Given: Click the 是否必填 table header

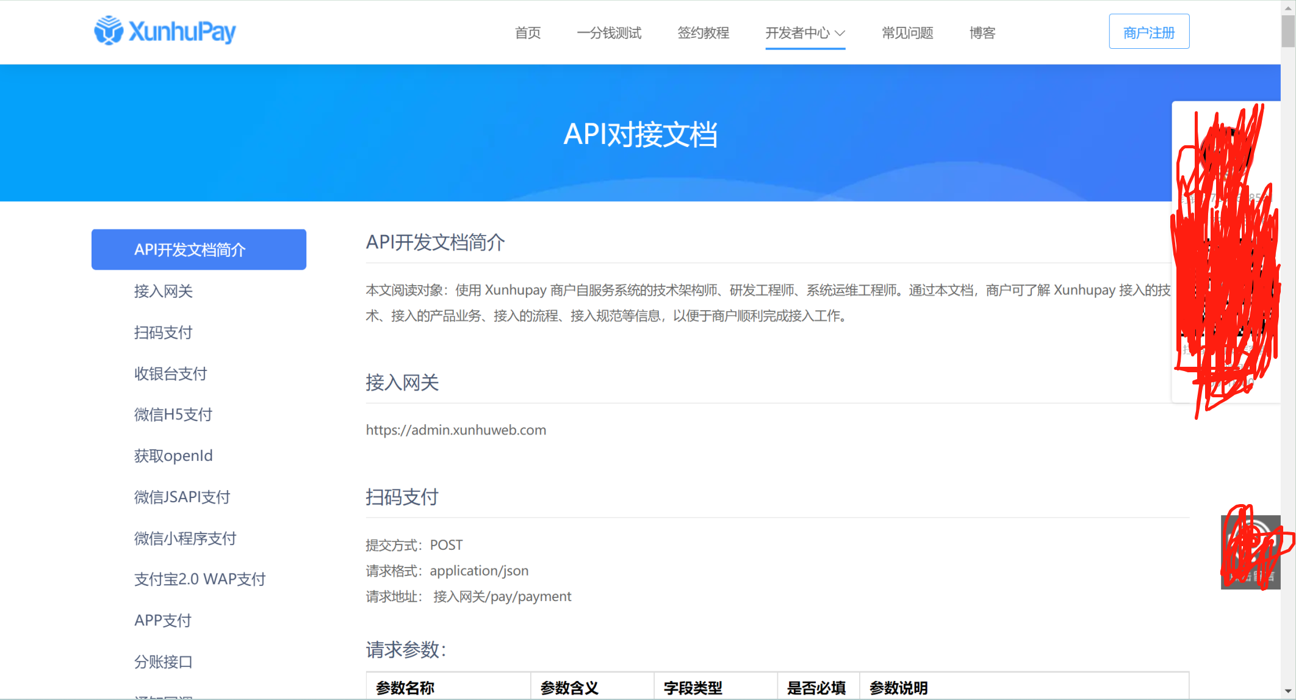Looking at the screenshot, I should tap(816, 688).
